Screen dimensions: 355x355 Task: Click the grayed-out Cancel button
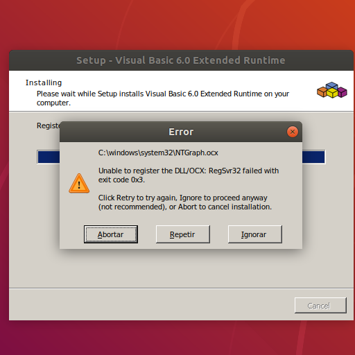pyautogui.click(x=320, y=306)
